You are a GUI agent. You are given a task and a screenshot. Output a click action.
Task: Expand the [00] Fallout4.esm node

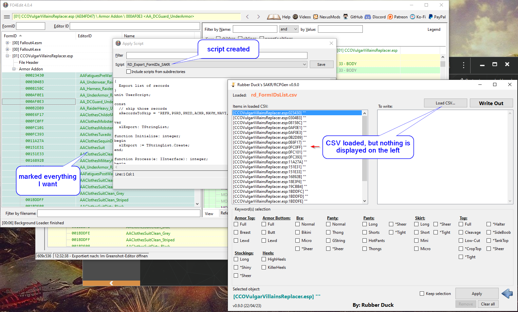coord(7,43)
